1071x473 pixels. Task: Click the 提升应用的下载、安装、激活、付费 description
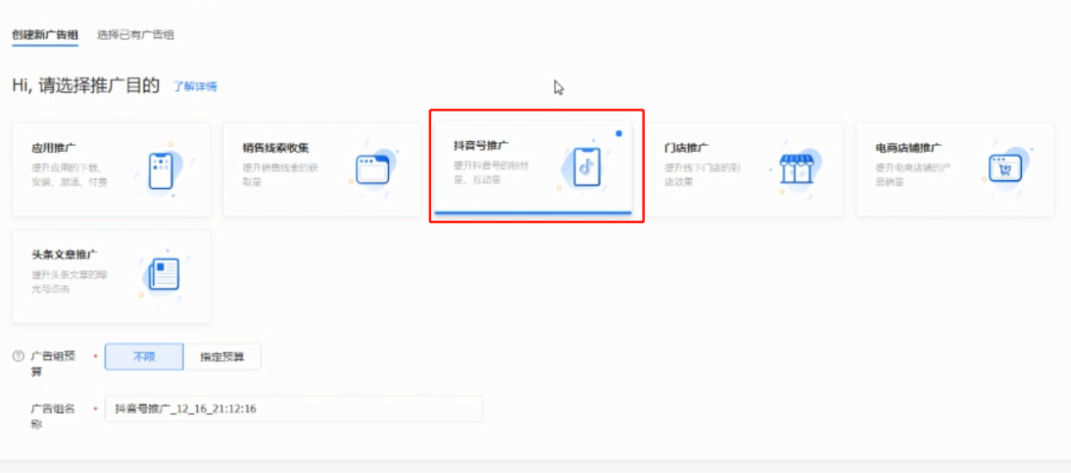tap(69, 174)
